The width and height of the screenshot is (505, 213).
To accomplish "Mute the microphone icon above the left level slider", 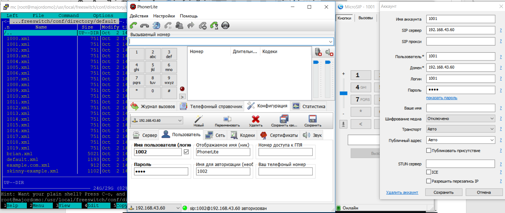I will click(318, 52).
